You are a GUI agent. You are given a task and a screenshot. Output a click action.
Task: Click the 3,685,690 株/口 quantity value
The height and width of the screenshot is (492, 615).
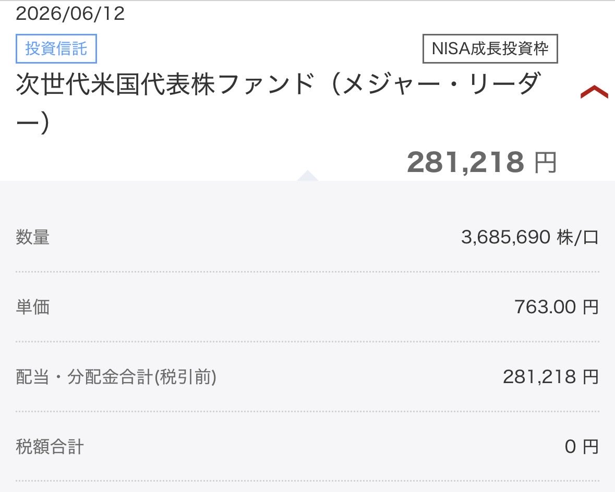tap(530, 237)
